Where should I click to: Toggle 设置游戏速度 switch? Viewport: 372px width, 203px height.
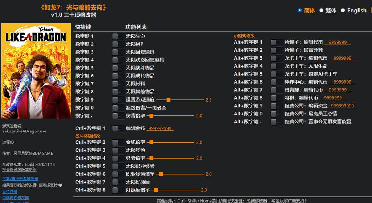pos(118,100)
